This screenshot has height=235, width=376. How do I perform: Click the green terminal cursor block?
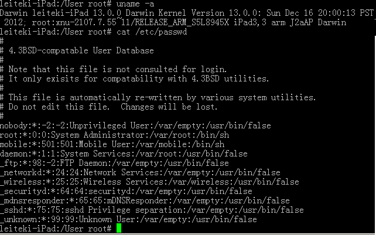tap(119, 229)
